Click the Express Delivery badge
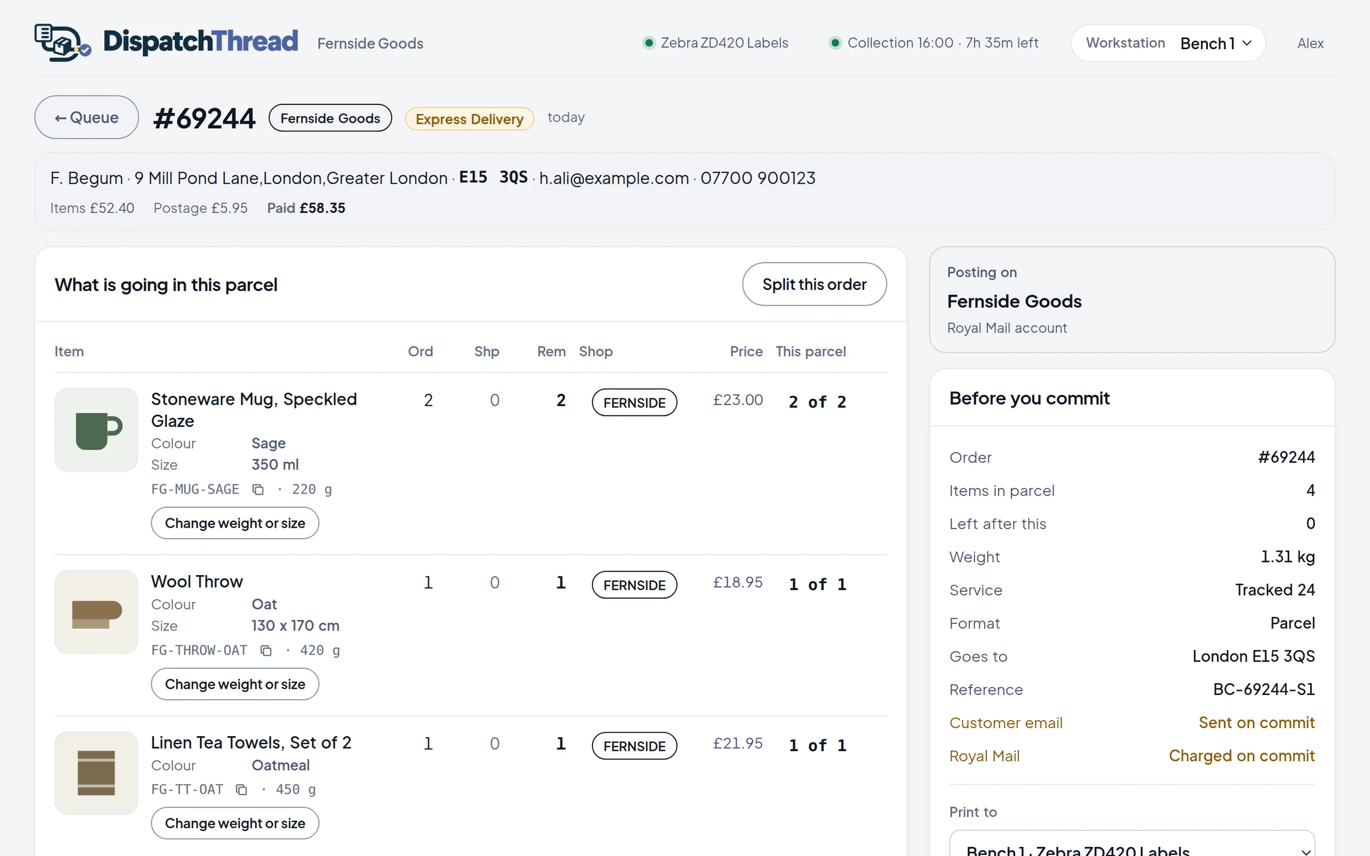This screenshot has width=1370, height=856. click(x=469, y=119)
